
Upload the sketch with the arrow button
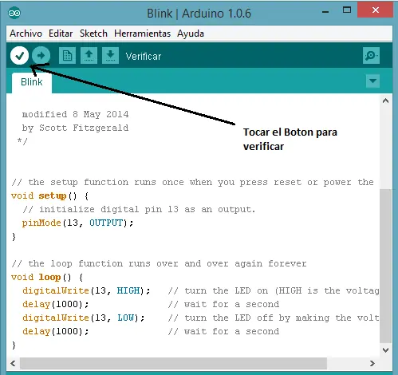pos(41,56)
